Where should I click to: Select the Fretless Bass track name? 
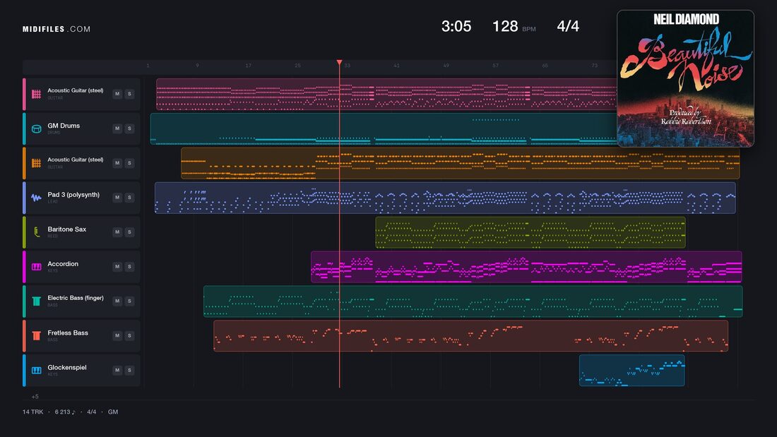[68, 333]
